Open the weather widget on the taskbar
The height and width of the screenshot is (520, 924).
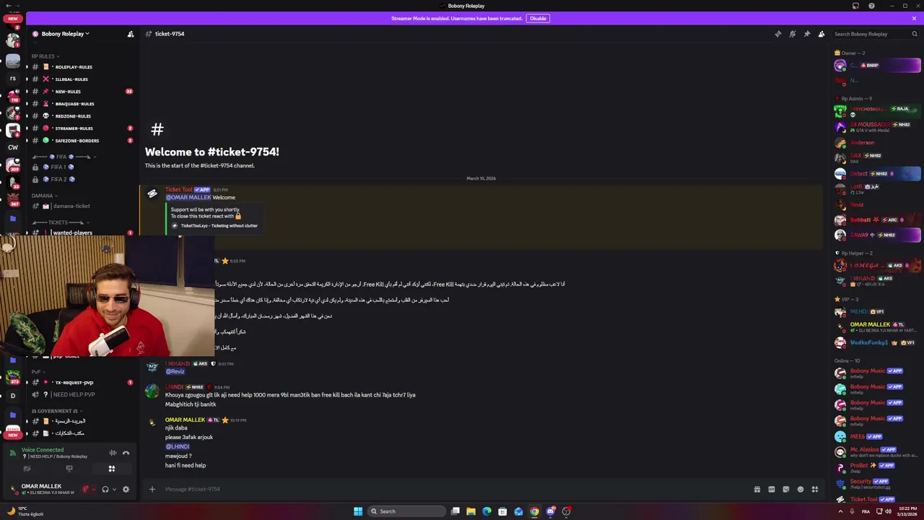(25, 511)
